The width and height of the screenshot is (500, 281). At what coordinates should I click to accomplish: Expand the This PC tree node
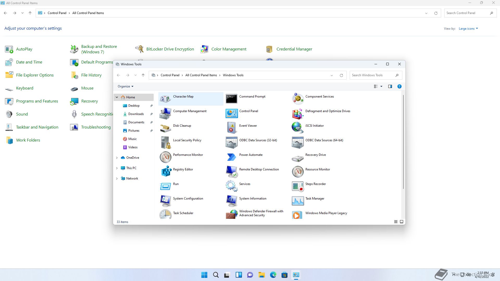click(117, 168)
